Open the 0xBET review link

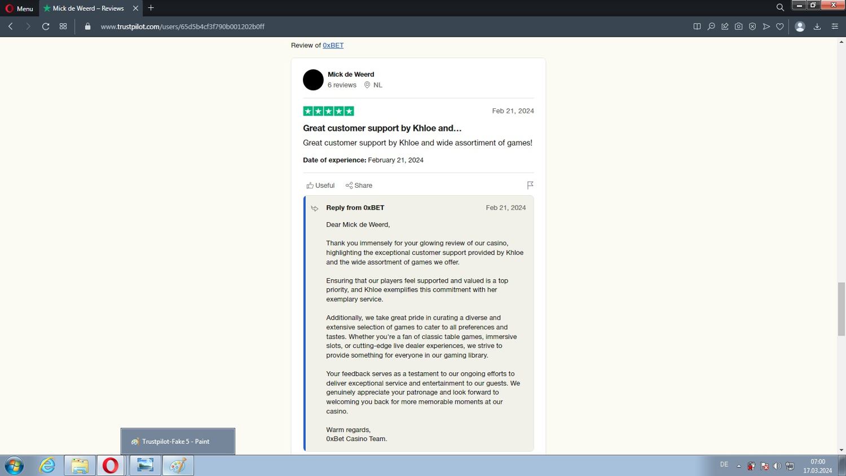tap(333, 45)
